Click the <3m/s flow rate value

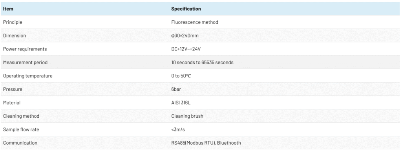coord(178,129)
